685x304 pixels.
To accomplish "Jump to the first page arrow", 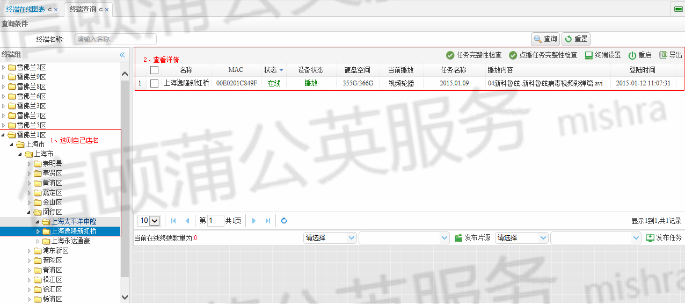I will coord(173,221).
